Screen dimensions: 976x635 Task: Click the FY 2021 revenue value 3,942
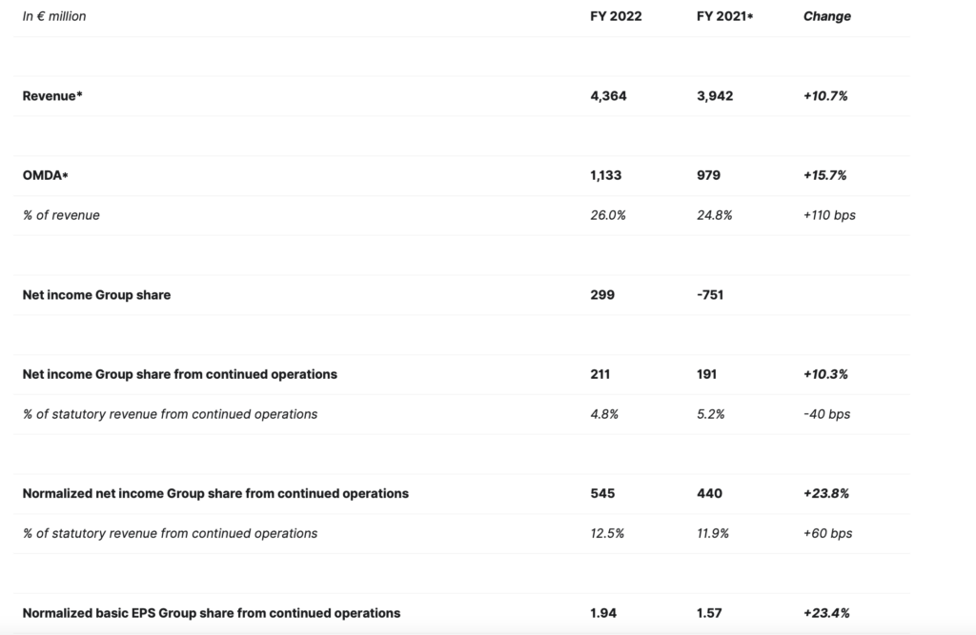tap(715, 96)
